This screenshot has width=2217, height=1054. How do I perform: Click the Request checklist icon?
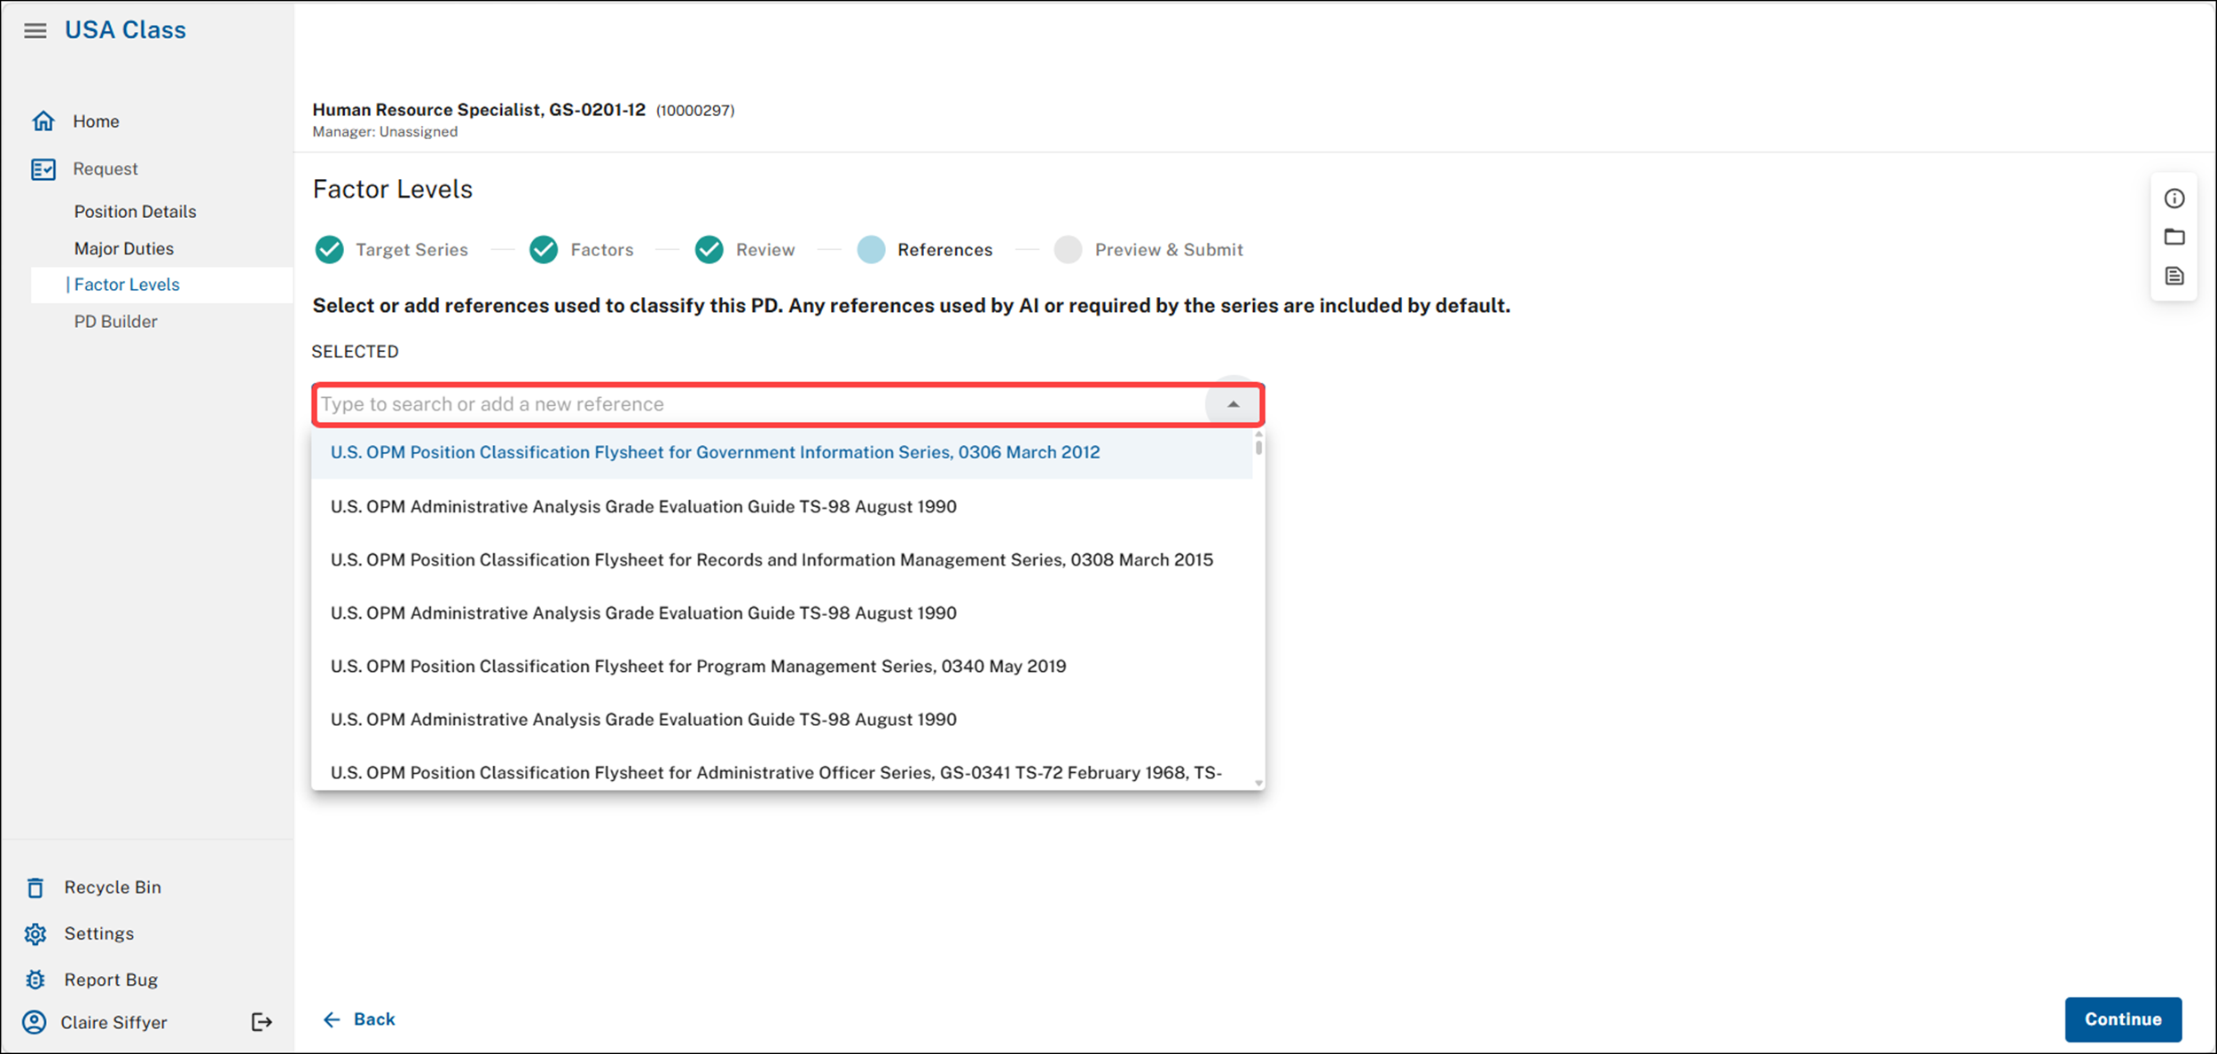[x=43, y=169]
